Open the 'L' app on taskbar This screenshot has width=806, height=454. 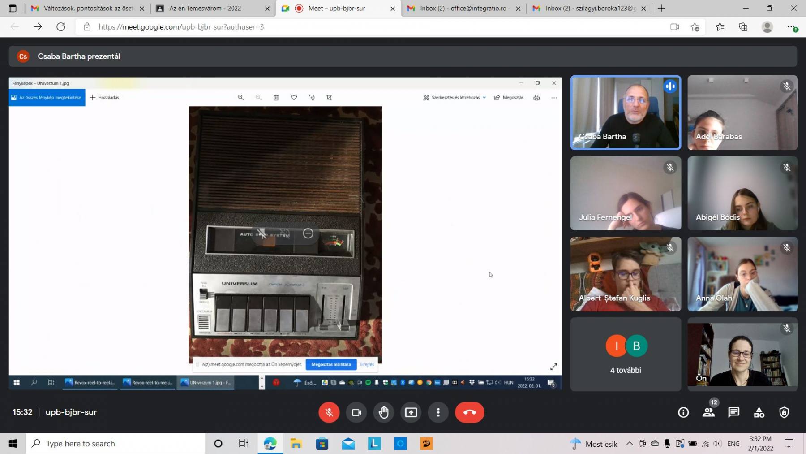coord(374,444)
